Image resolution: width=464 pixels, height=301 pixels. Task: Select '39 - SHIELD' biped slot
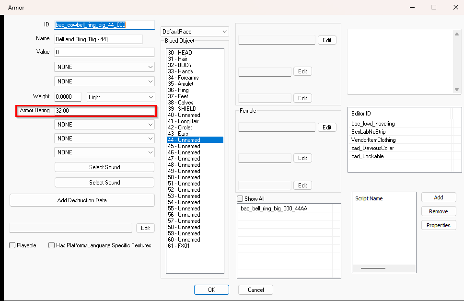pos(195,109)
